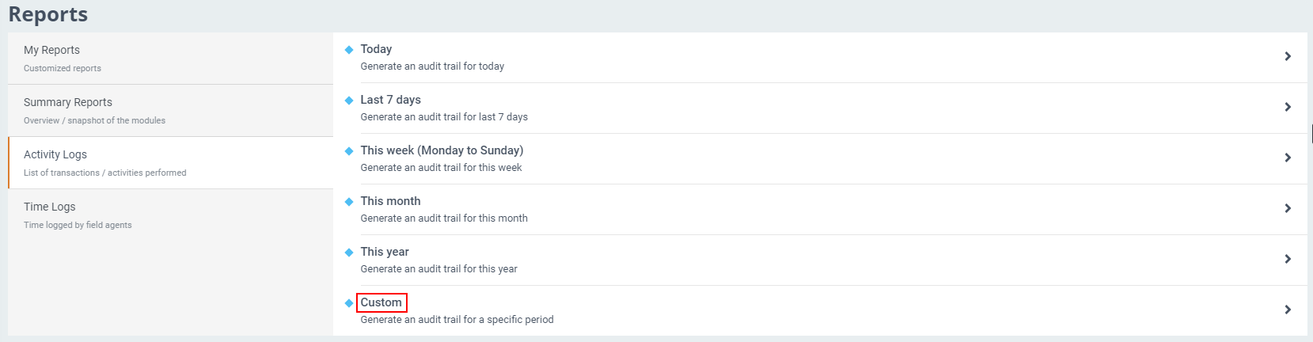Image resolution: width=1313 pixels, height=342 pixels.
Task: Go to the Time Logs tab
Action: pos(50,207)
